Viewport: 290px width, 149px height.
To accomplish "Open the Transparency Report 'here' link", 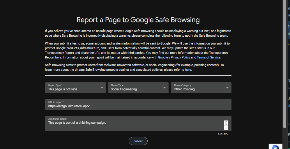I will [x=58, y=58].
